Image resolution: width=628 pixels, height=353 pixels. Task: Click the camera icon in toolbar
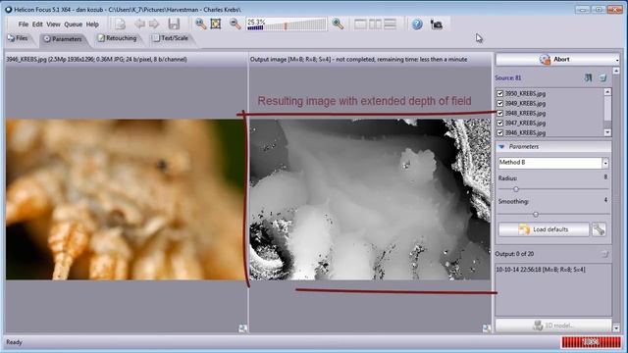[437, 25]
